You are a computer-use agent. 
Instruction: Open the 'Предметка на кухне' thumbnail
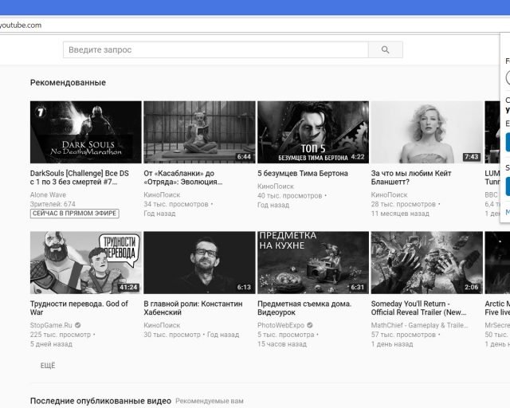(x=313, y=262)
